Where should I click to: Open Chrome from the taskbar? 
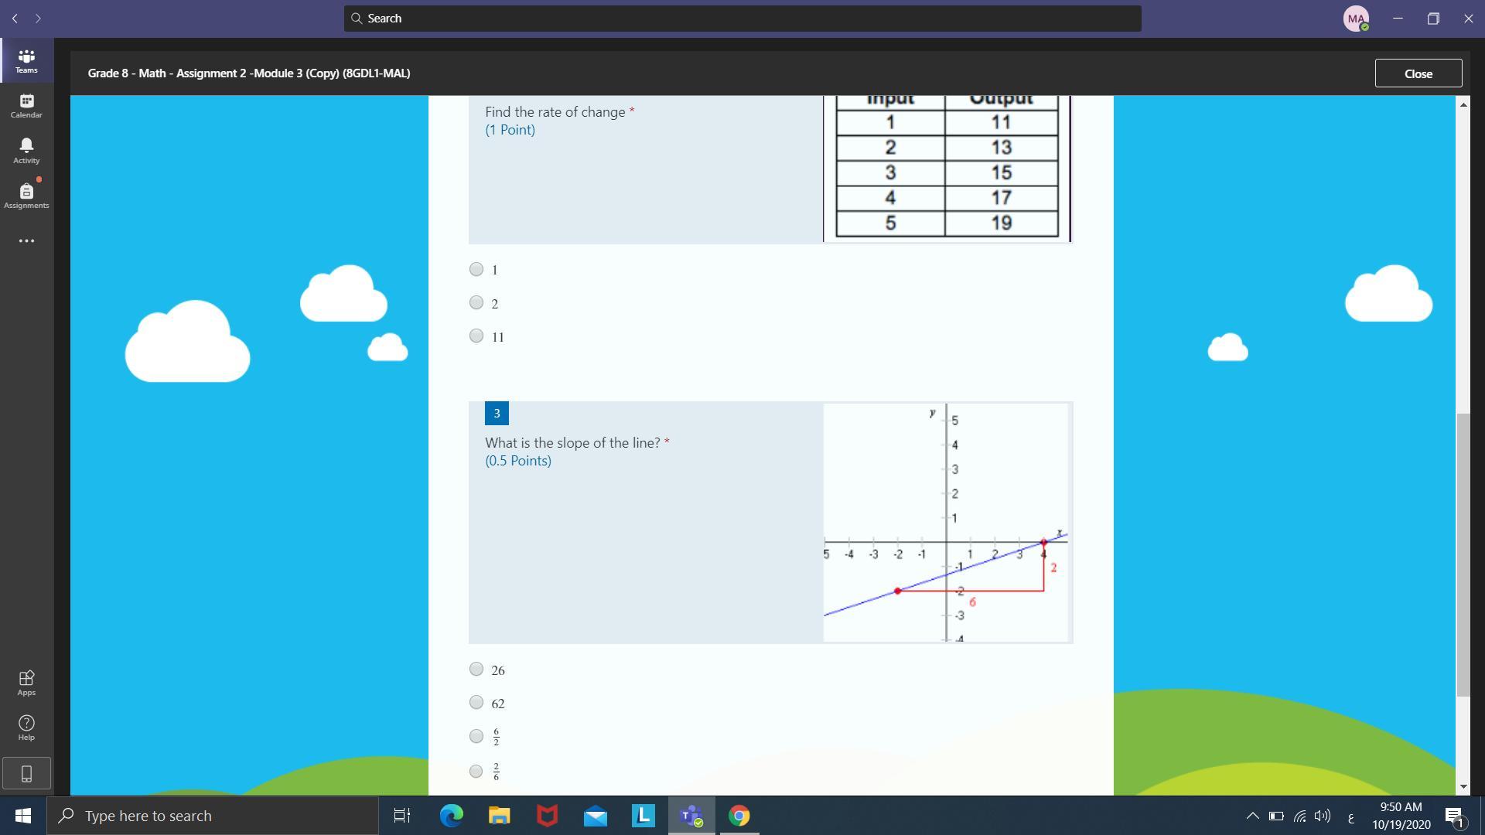click(739, 816)
